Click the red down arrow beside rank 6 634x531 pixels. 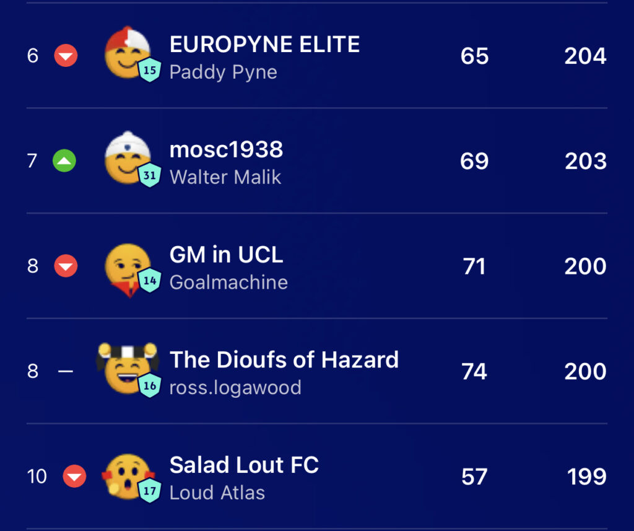(x=66, y=55)
